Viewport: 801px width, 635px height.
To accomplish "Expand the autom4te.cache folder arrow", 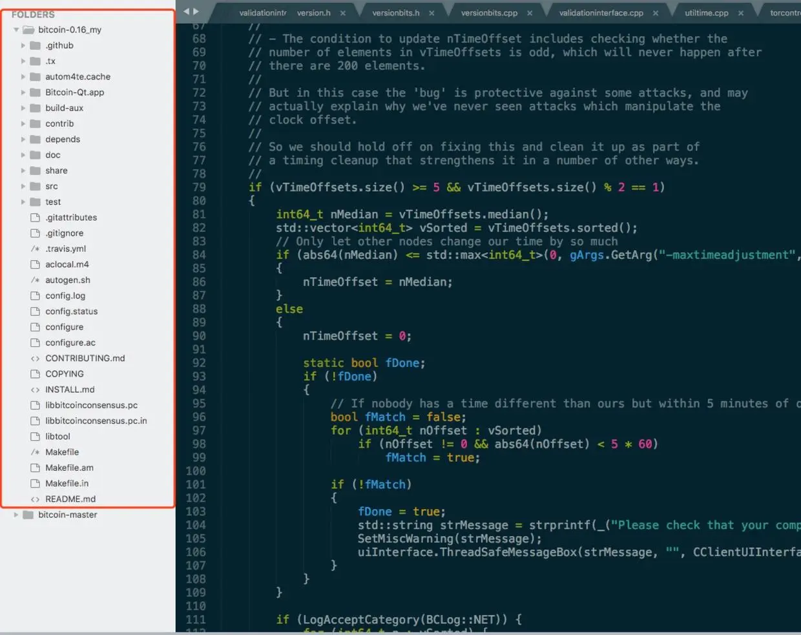I will (23, 76).
